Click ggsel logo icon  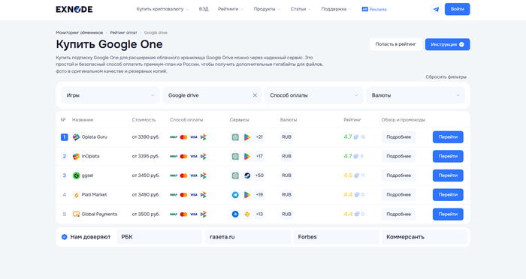click(x=76, y=175)
